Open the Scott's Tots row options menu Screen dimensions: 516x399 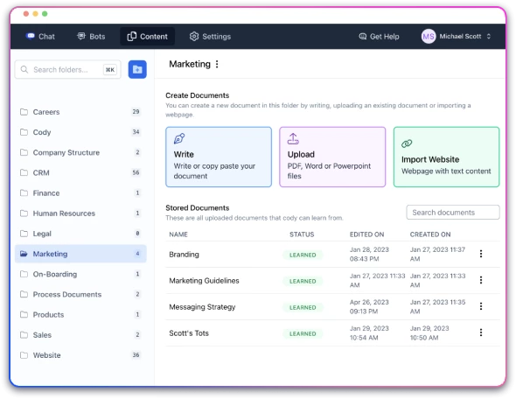pyautogui.click(x=481, y=332)
